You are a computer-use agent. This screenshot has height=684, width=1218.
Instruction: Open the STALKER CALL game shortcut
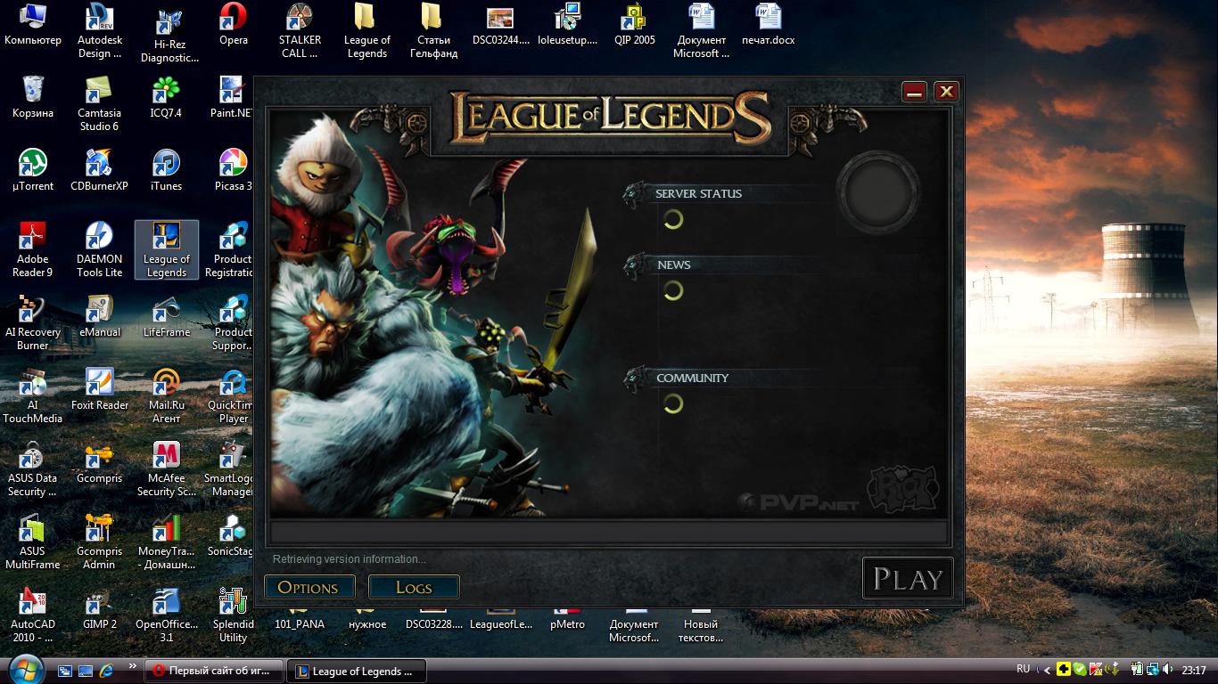click(300, 31)
